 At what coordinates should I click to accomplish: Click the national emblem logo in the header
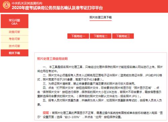[6, 5]
